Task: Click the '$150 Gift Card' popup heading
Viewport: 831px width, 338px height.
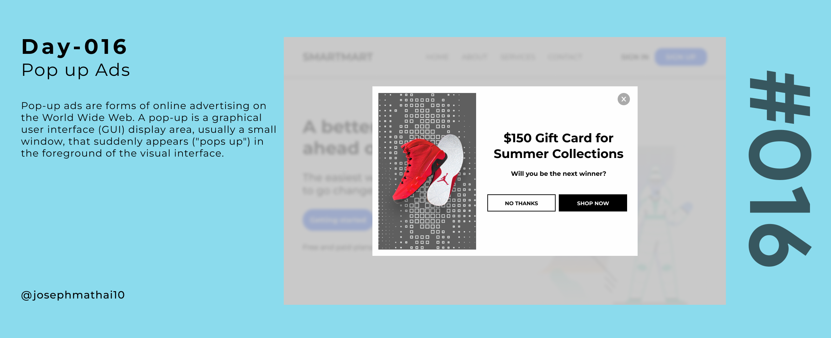Action: [558, 146]
